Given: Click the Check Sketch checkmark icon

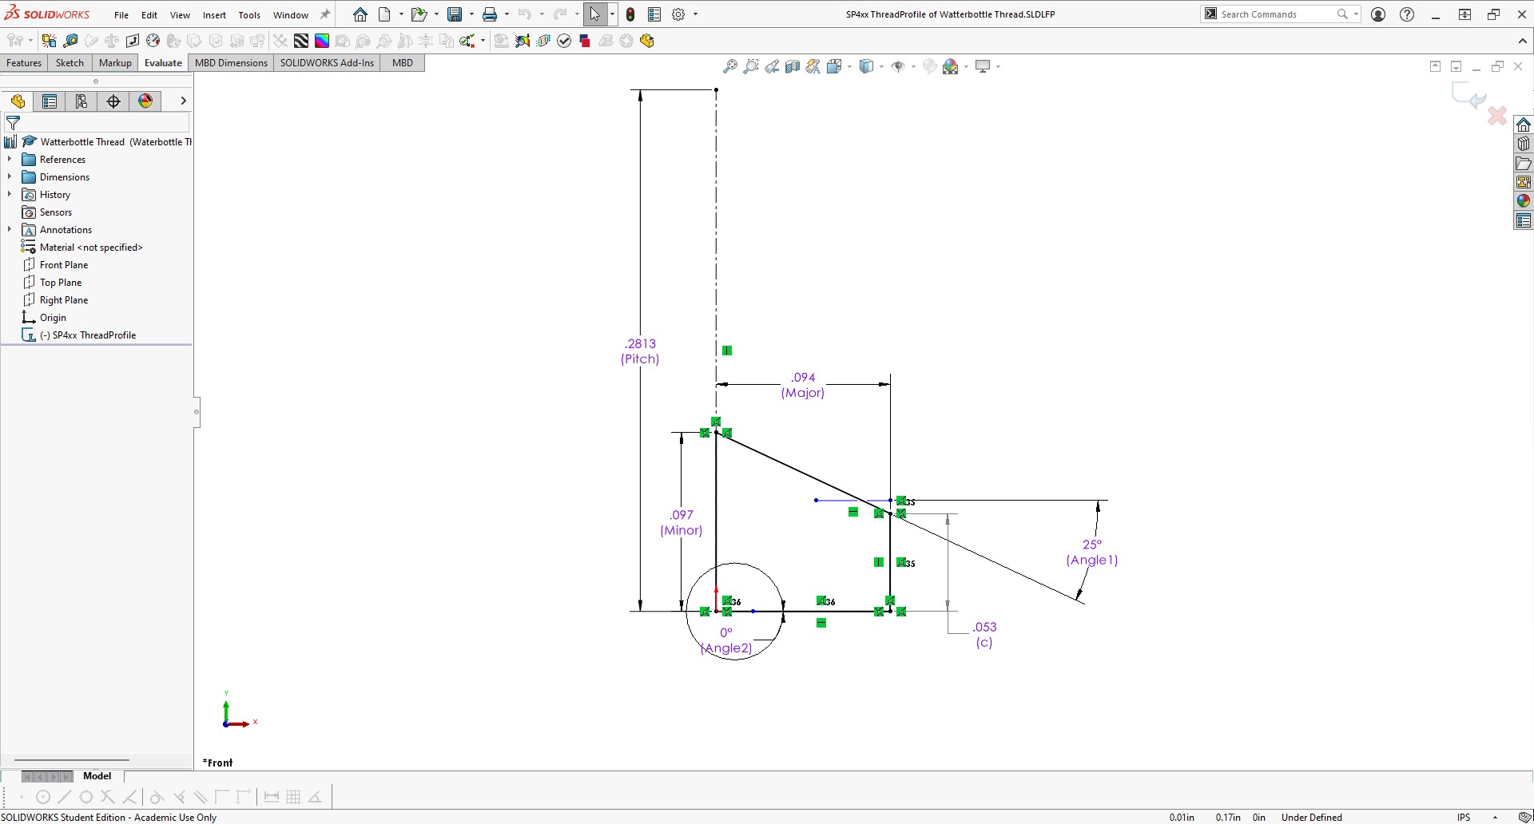Looking at the screenshot, I should (564, 41).
